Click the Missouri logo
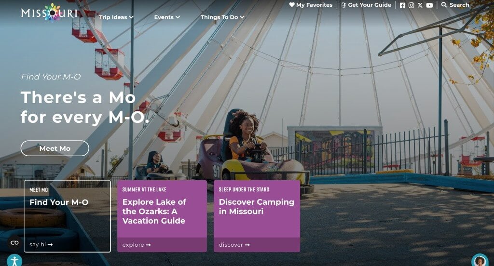494x266 pixels. pyautogui.click(x=49, y=13)
